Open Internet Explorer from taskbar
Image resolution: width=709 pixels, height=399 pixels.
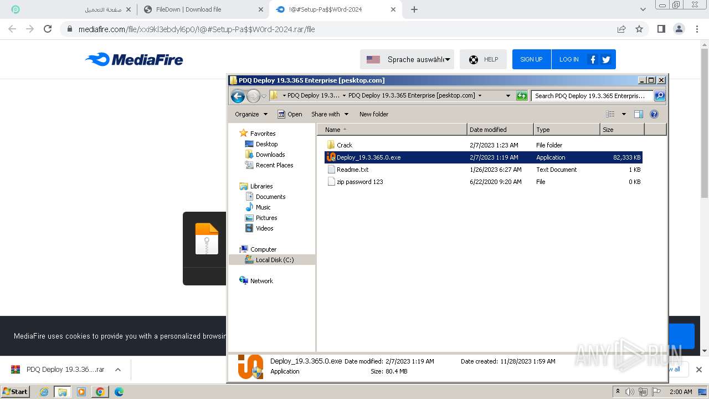tap(44, 392)
